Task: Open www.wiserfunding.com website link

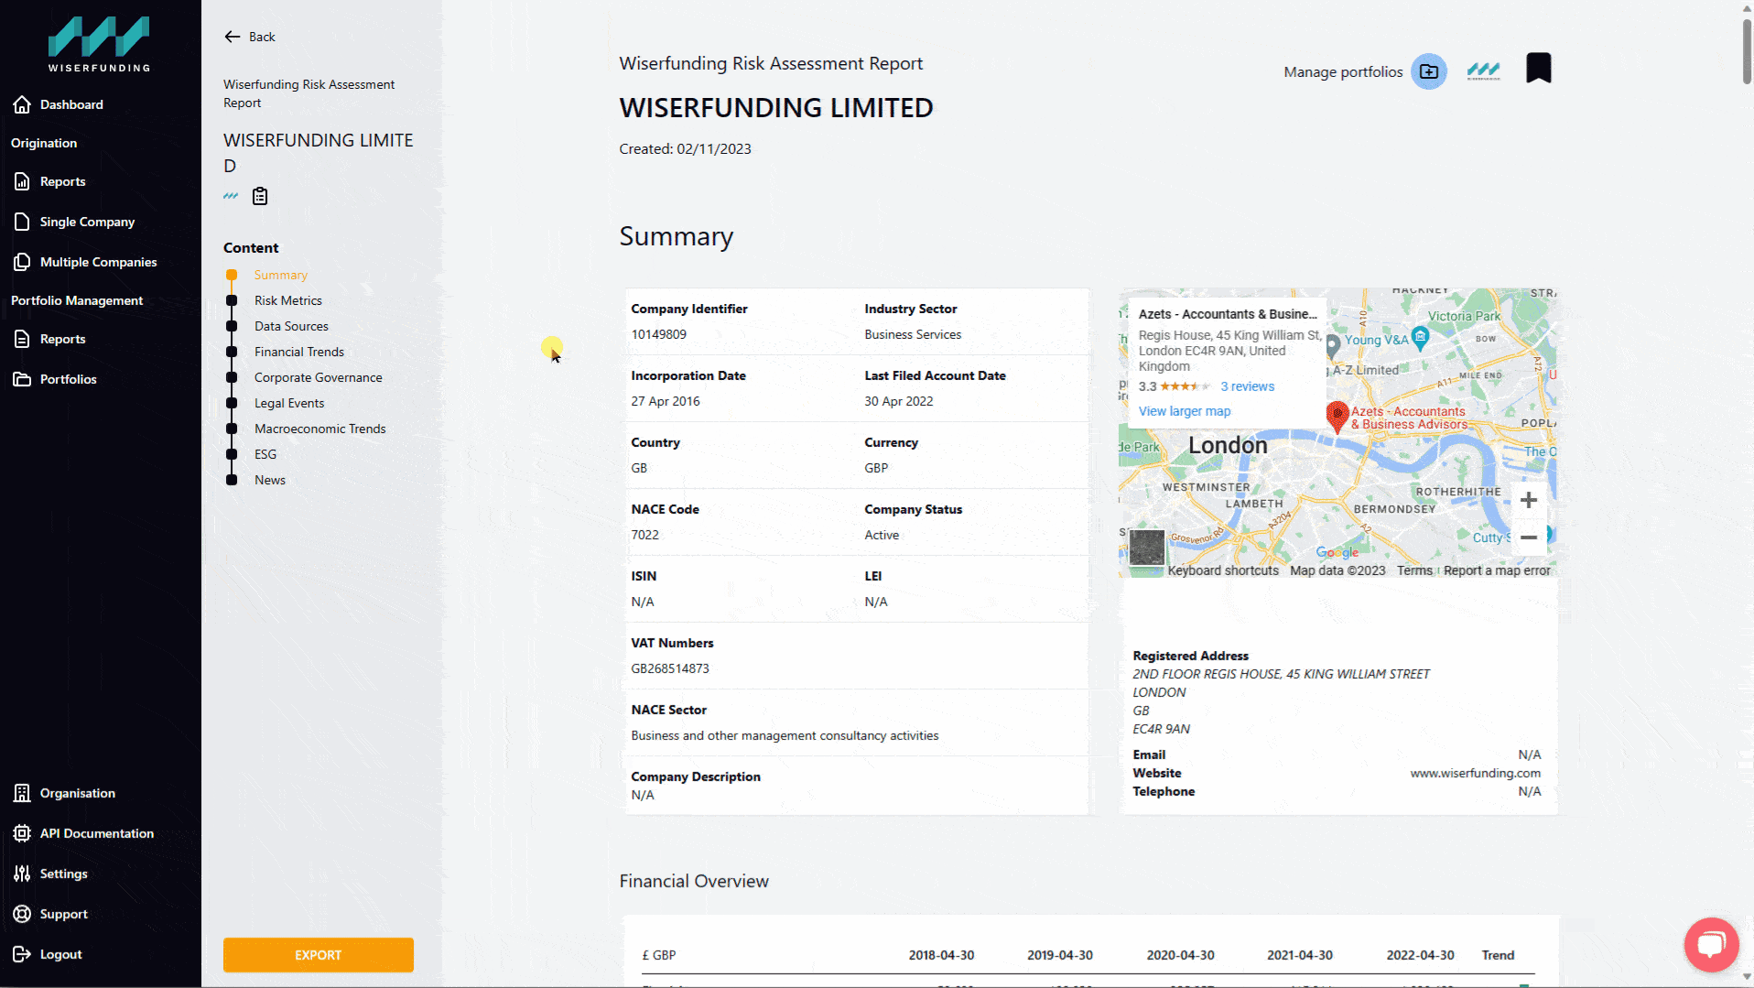Action: [x=1476, y=773]
